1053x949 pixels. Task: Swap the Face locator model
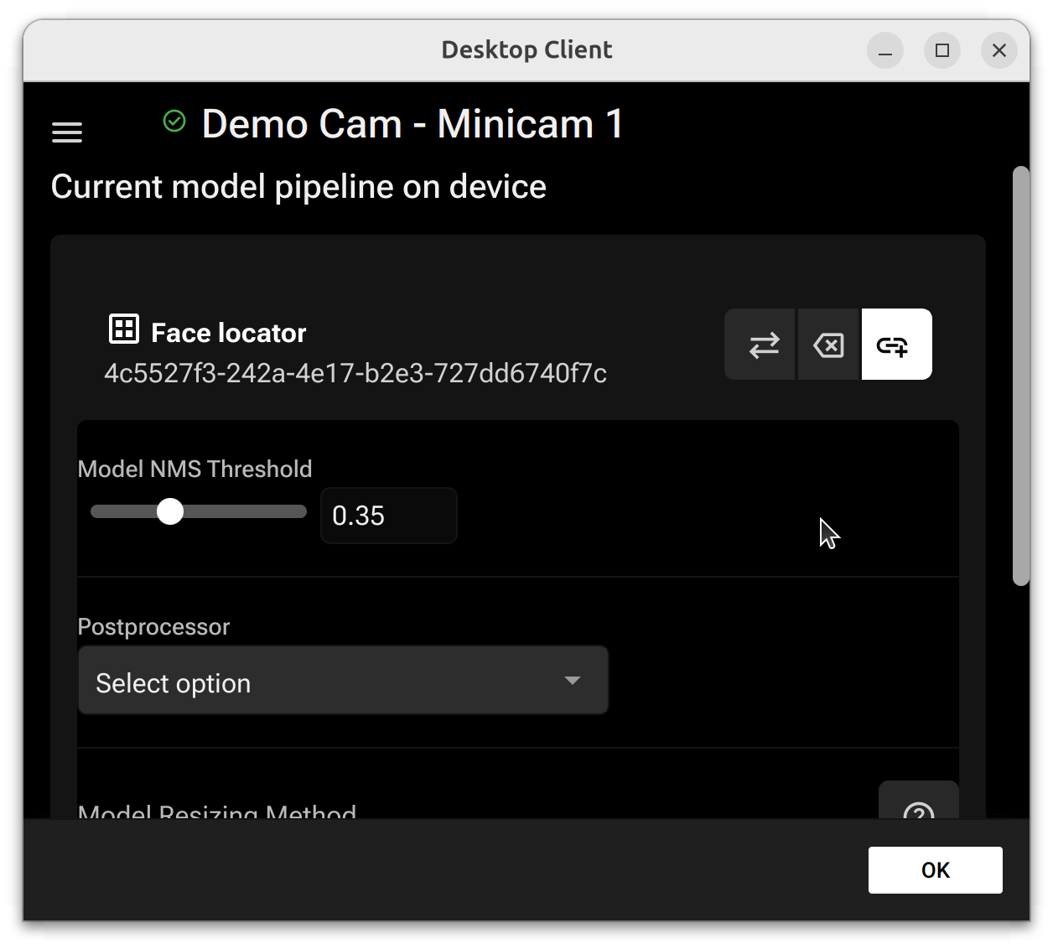pyautogui.click(x=762, y=345)
